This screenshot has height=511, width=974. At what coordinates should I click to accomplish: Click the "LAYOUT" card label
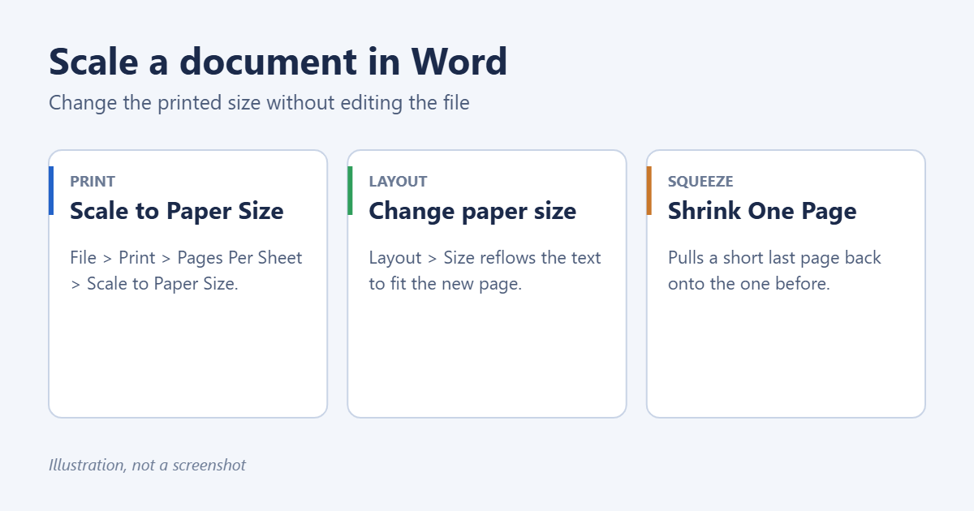(398, 182)
